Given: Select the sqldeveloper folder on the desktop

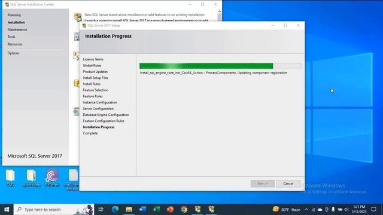Looking at the screenshot, I should (x=31, y=178).
